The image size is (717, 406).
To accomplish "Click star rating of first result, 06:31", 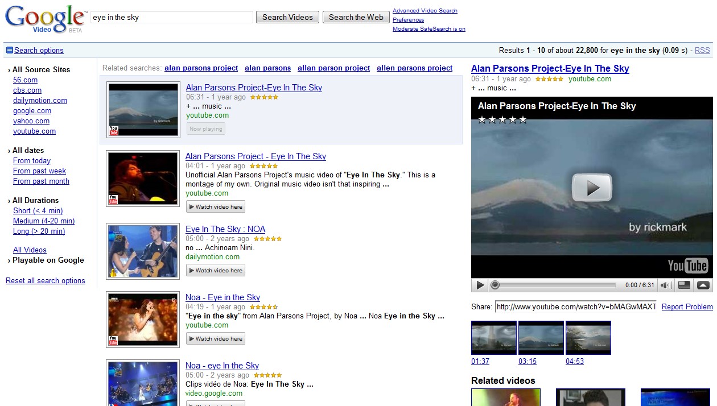I will (x=264, y=97).
